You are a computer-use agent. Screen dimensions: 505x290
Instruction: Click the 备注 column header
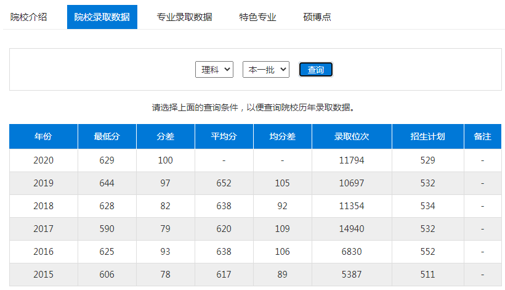click(x=482, y=136)
